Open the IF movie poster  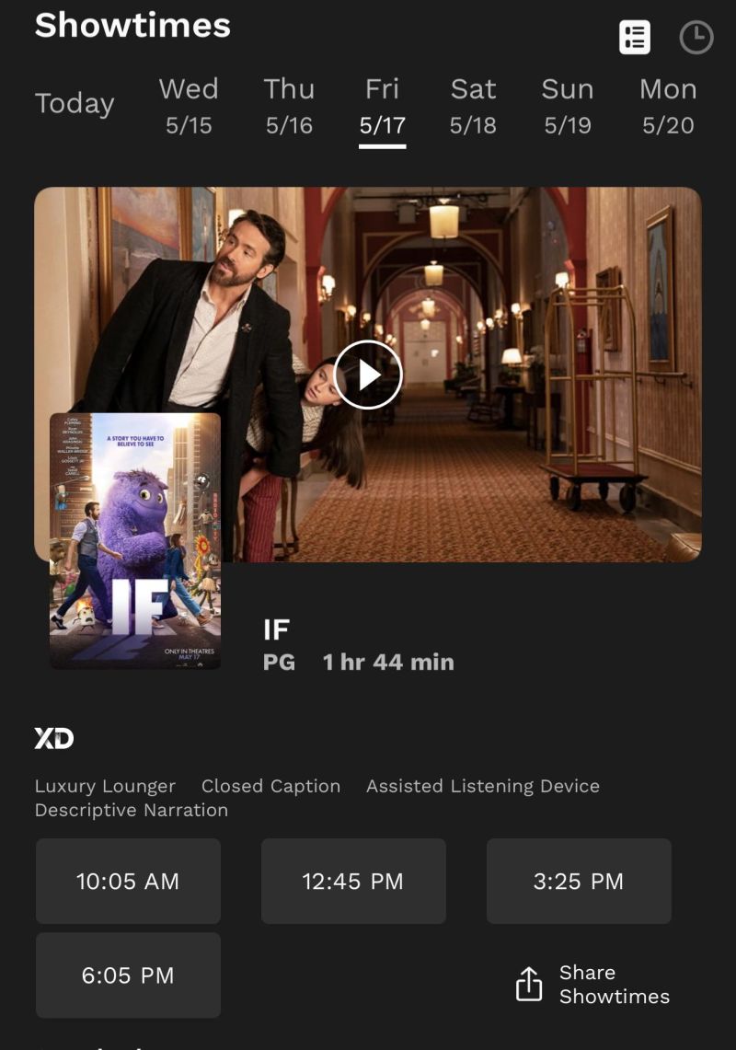pos(135,541)
